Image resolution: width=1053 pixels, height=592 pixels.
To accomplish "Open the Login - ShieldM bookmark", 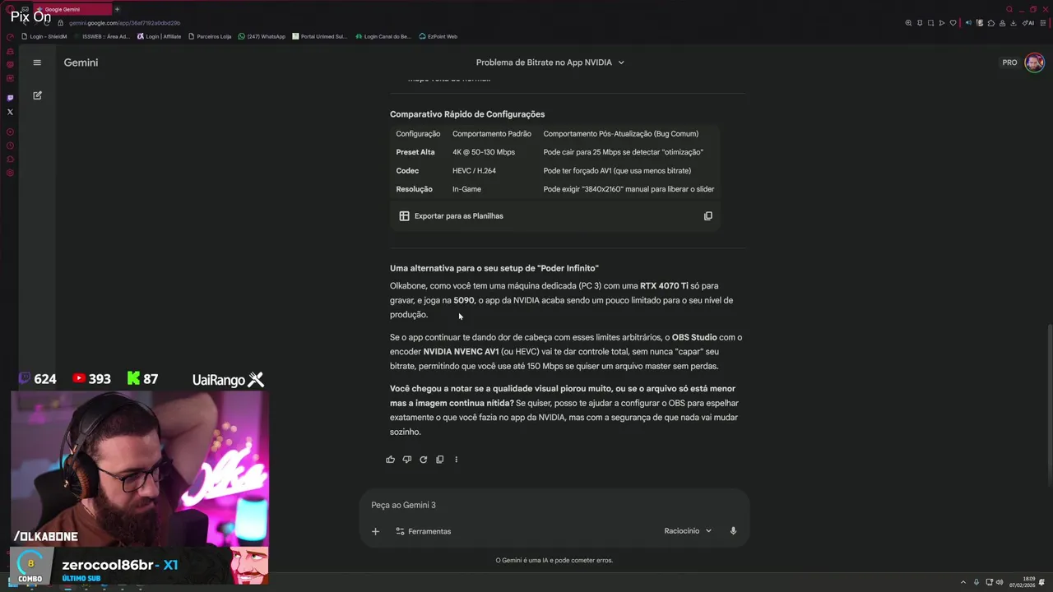I will [x=44, y=36].
